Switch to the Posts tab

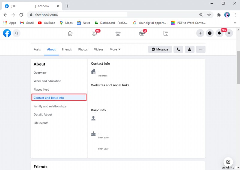coord(37,49)
